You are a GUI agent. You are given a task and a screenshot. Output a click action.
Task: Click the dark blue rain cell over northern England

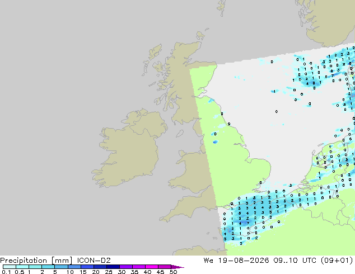pyautogui.click(x=215, y=142)
